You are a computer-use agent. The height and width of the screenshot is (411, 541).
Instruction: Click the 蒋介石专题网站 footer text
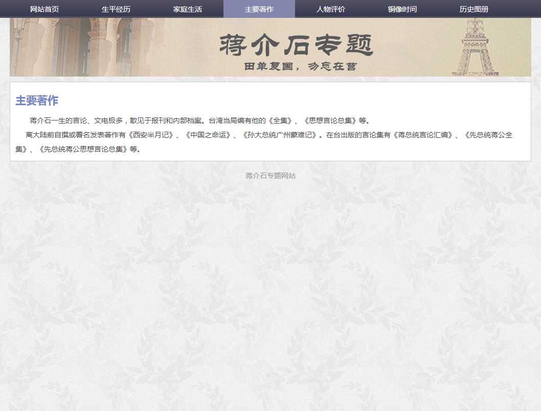coord(270,176)
